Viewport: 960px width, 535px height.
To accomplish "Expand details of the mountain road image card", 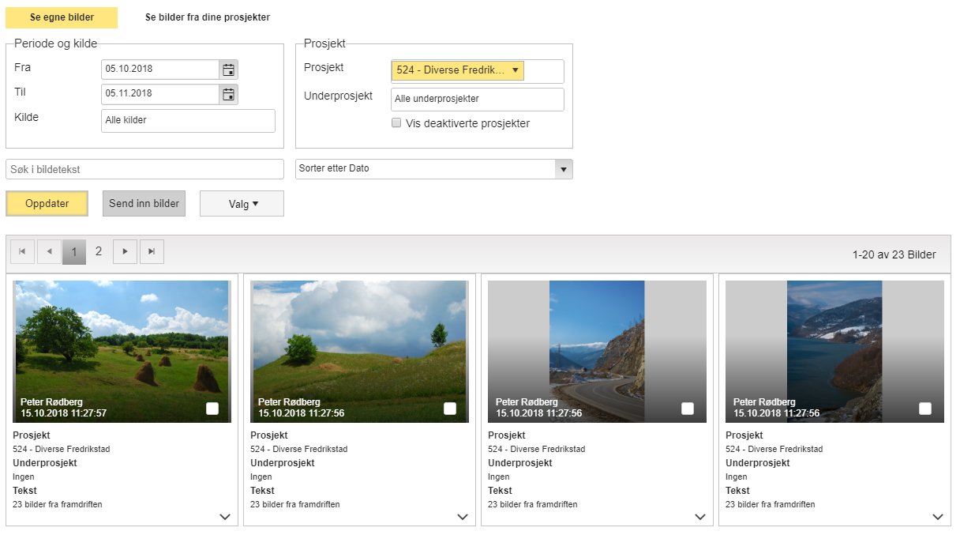I will (699, 517).
